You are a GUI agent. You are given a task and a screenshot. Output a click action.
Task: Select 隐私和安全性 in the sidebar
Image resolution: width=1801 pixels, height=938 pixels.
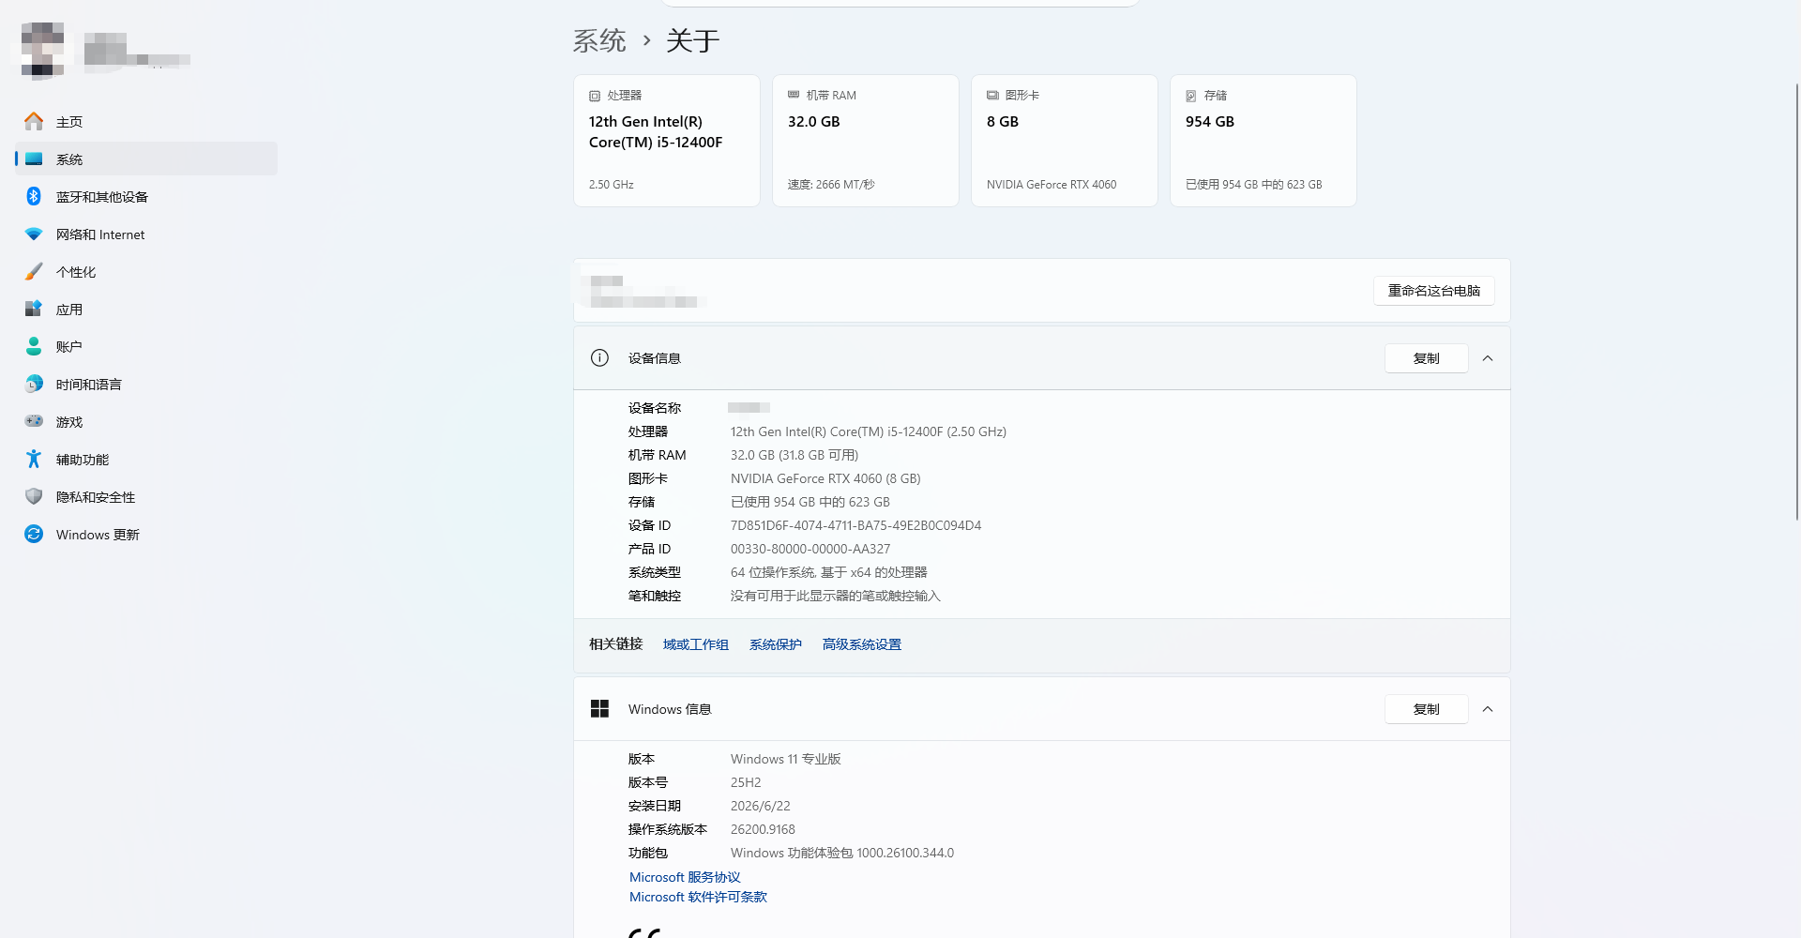pyautogui.click(x=146, y=496)
